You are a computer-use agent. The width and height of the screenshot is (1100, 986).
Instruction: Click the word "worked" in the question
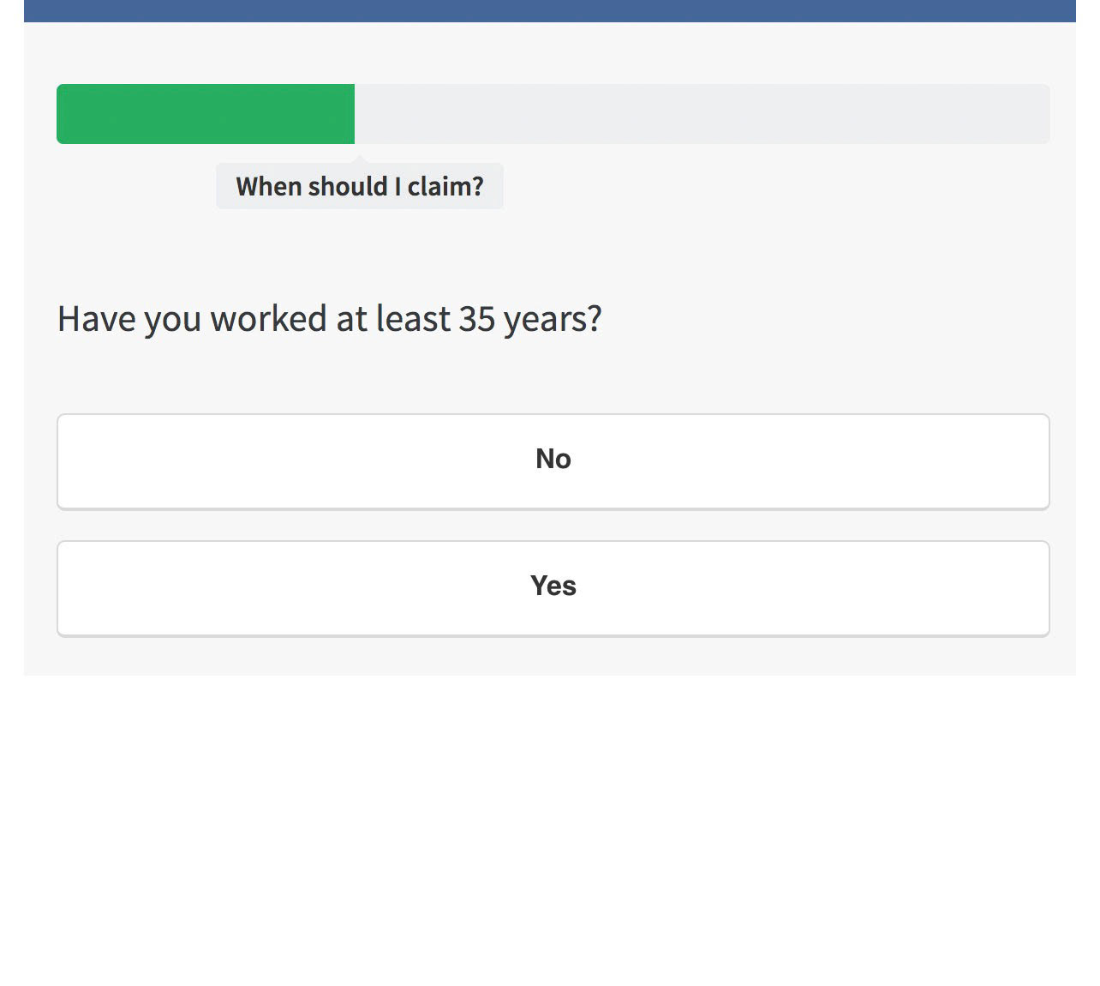[x=268, y=319]
